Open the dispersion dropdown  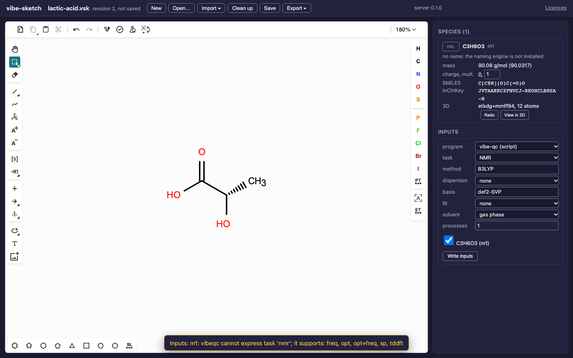coord(517,181)
